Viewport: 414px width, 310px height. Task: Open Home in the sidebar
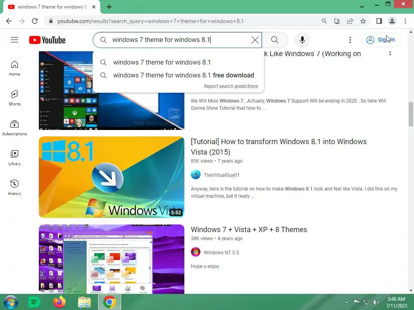click(15, 68)
